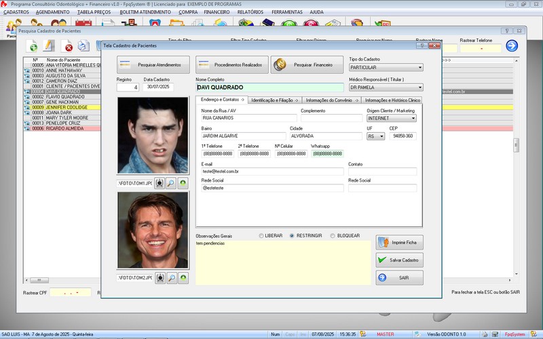Click the add new patient icon
This screenshot has width=543, height=339.
pos(32,46)
